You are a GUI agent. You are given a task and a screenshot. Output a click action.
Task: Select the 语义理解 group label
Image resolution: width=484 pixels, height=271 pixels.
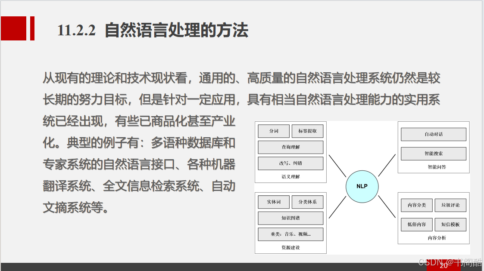[x=290, y=176]
